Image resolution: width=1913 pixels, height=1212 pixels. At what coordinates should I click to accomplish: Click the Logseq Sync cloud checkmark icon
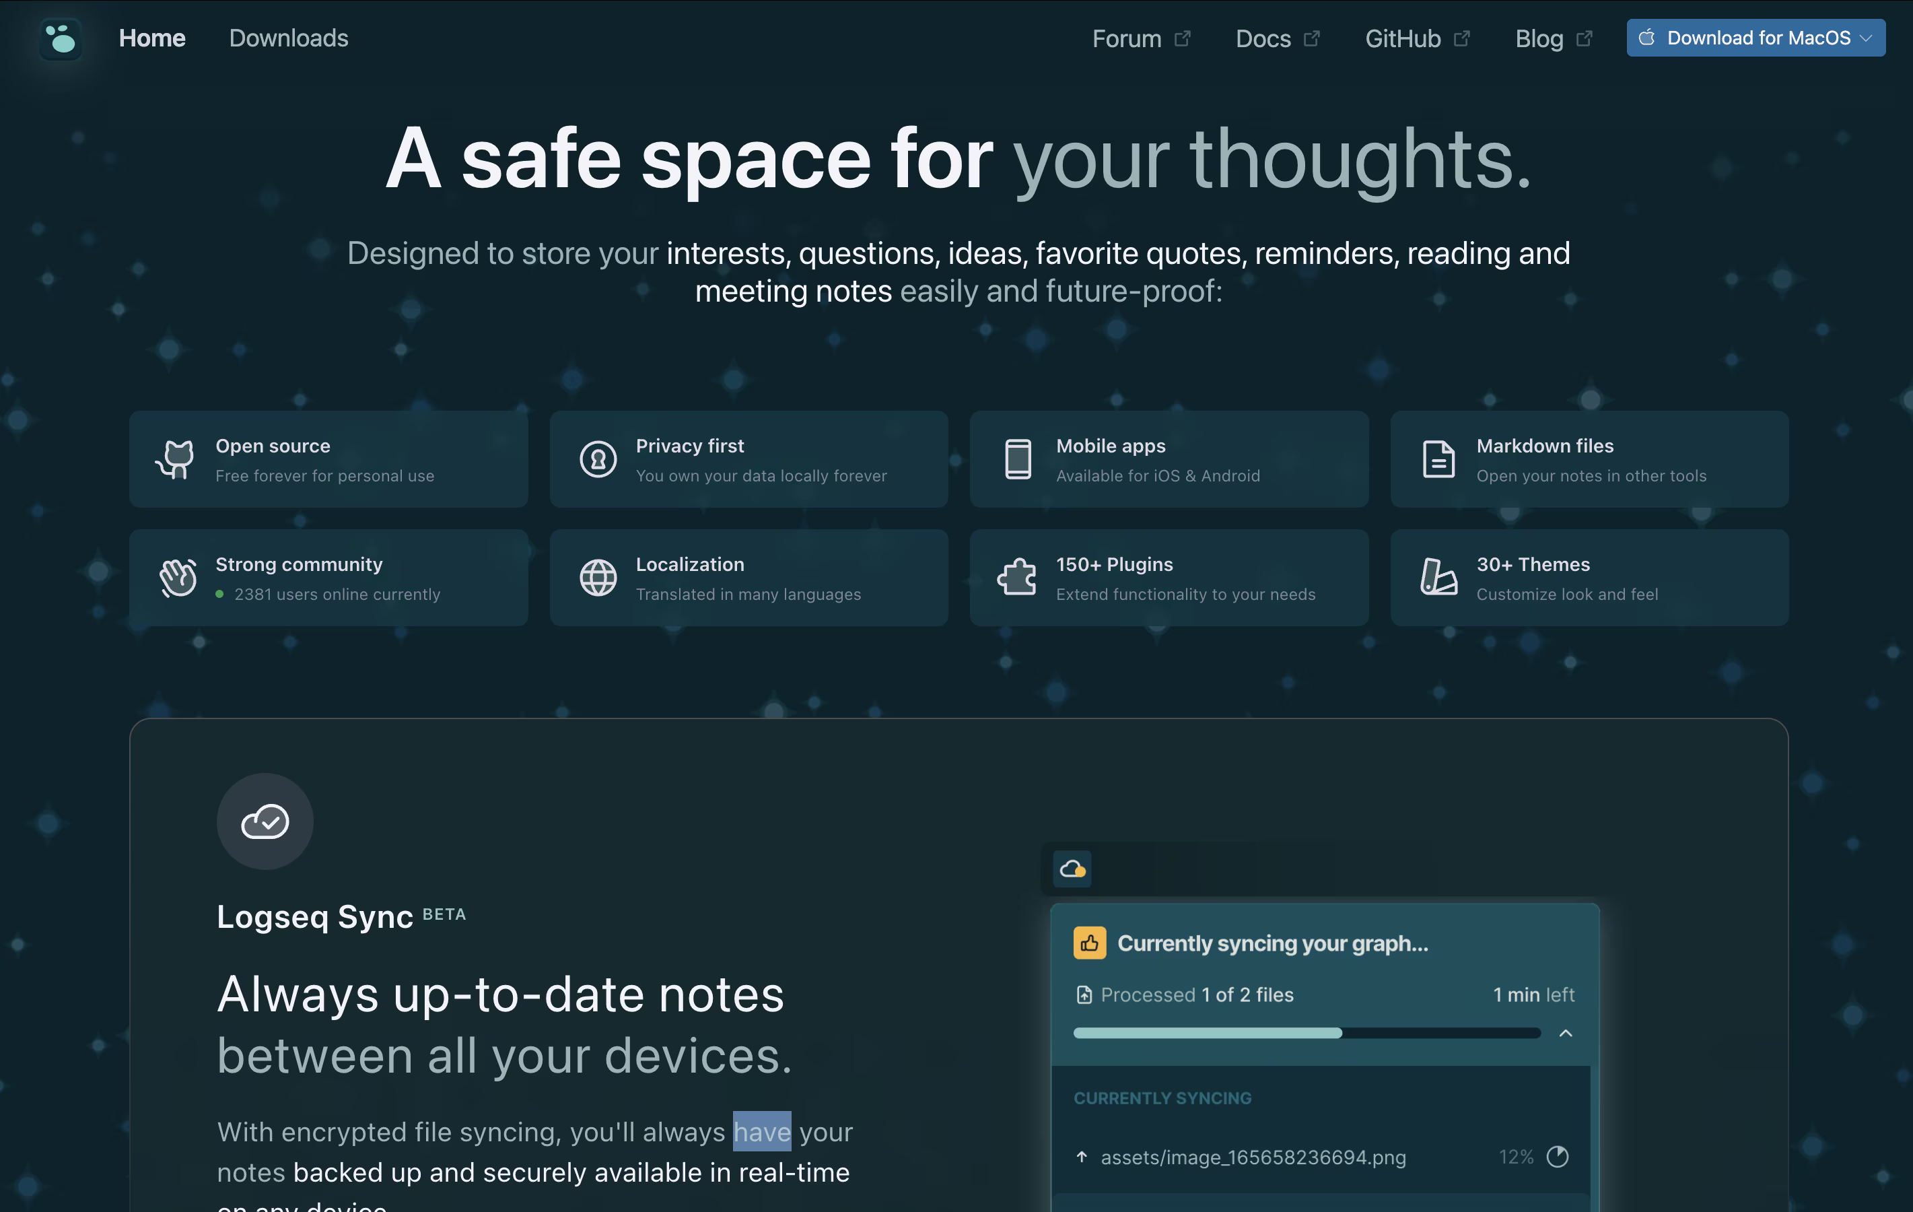click(265, 821)
